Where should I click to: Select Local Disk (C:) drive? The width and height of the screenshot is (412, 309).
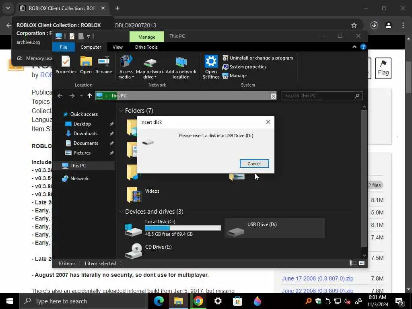coord(173,228)
